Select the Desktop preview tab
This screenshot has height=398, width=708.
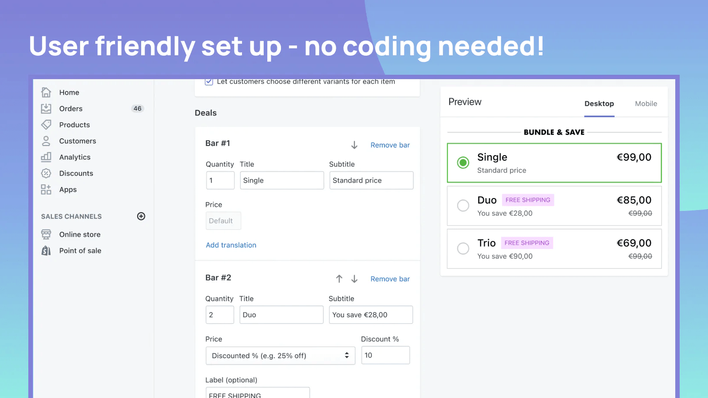tap(599, 103)
